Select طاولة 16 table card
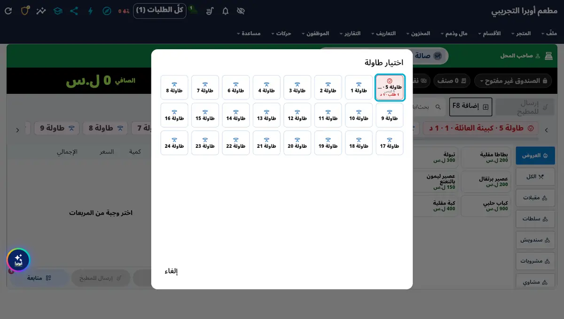The height and width of the screenshot is (319, 564). click(174, 115)
